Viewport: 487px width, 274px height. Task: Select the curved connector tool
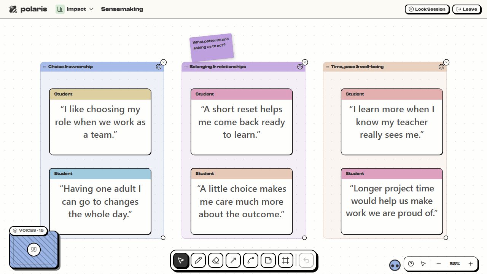[x=251, y=261]
